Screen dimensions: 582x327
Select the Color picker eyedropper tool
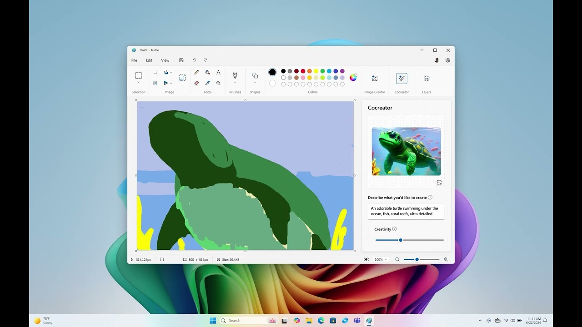pyautogui.click(x=207, y=83)
